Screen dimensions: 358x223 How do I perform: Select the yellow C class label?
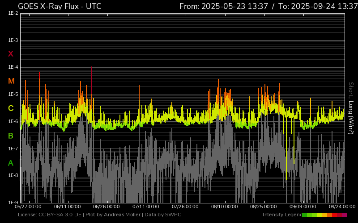click(11, 108)
